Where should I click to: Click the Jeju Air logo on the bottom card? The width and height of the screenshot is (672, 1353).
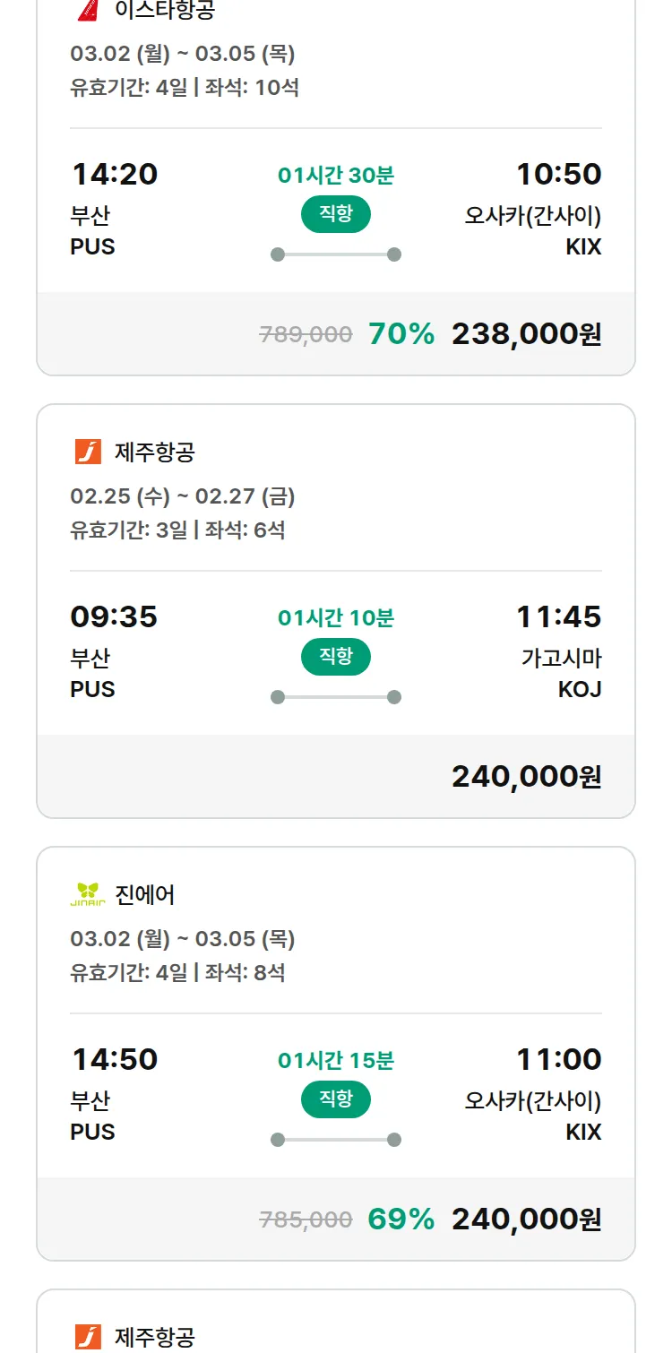pos(88,1337)
